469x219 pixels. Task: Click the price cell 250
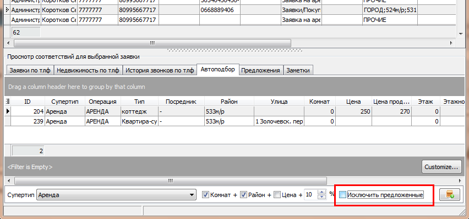point(353,111)
